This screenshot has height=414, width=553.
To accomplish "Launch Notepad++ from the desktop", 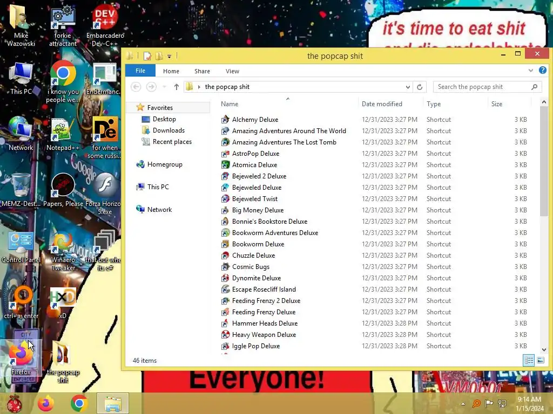I will pyautogui.click(x=63, y=134).
